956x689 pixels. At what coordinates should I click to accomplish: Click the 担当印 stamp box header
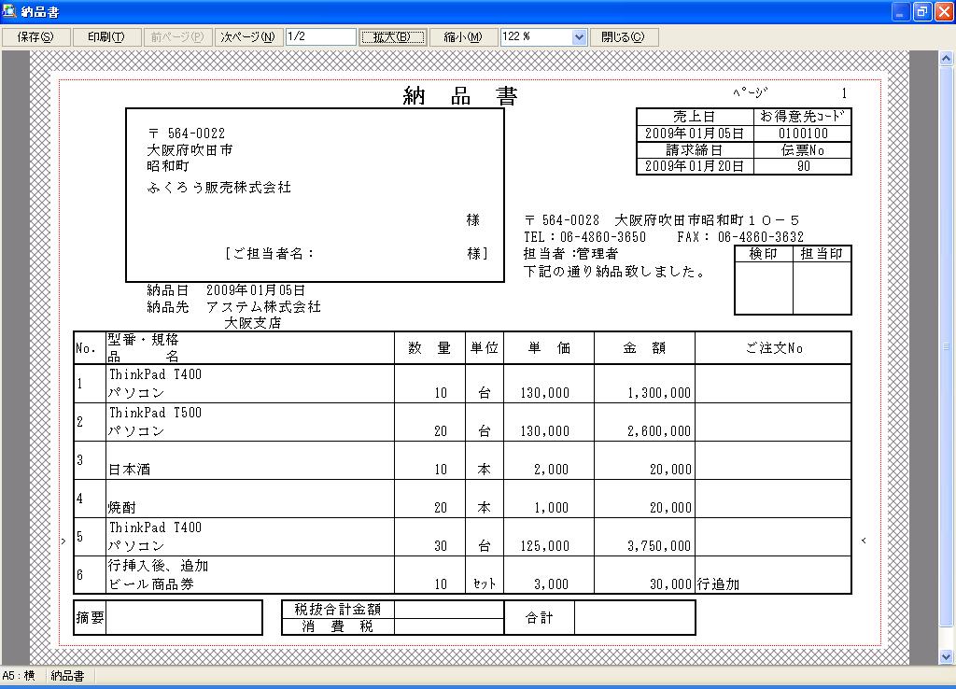pyautogui.click(x=822, y=254)
